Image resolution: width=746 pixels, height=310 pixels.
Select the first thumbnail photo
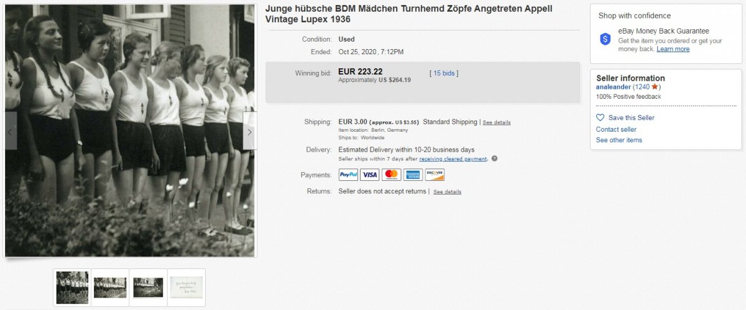pos(72,287)
